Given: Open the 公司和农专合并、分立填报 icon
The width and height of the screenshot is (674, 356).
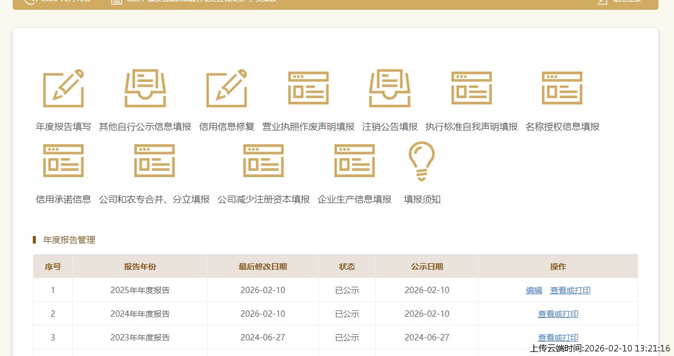Looking at the screenshot, I should tap(154, 160).
